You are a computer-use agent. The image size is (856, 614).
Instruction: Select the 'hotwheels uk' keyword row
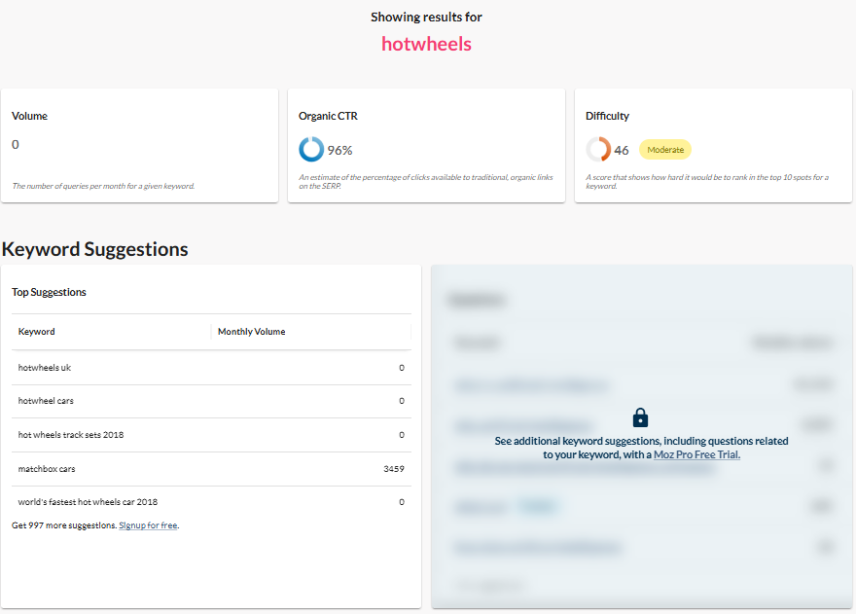point(211,368)
